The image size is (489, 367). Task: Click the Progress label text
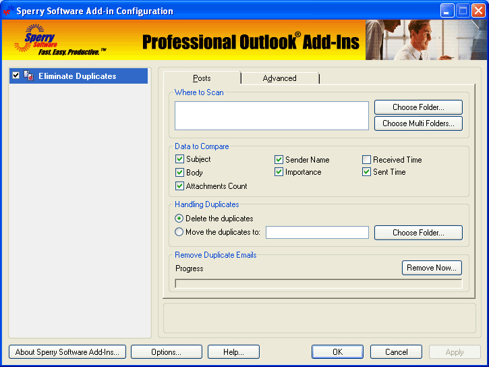point(190,269)
